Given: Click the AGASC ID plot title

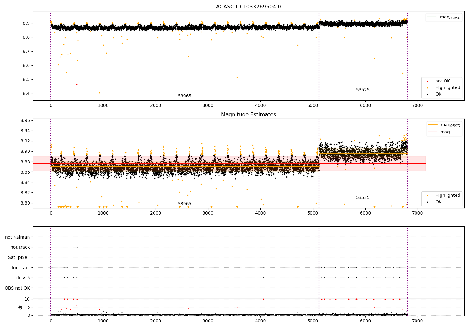Looking at the screenshot, I should 248,7.
